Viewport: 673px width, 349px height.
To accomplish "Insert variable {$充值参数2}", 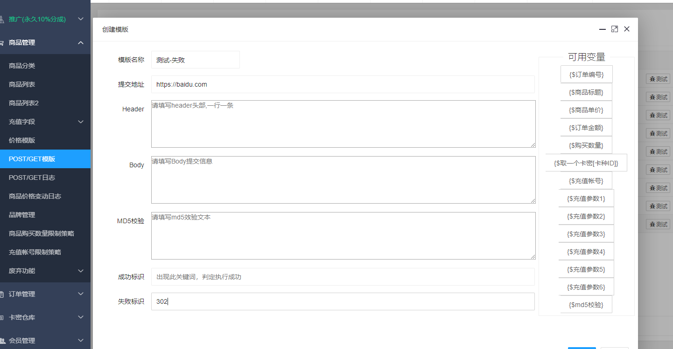I will click(586, 216).
